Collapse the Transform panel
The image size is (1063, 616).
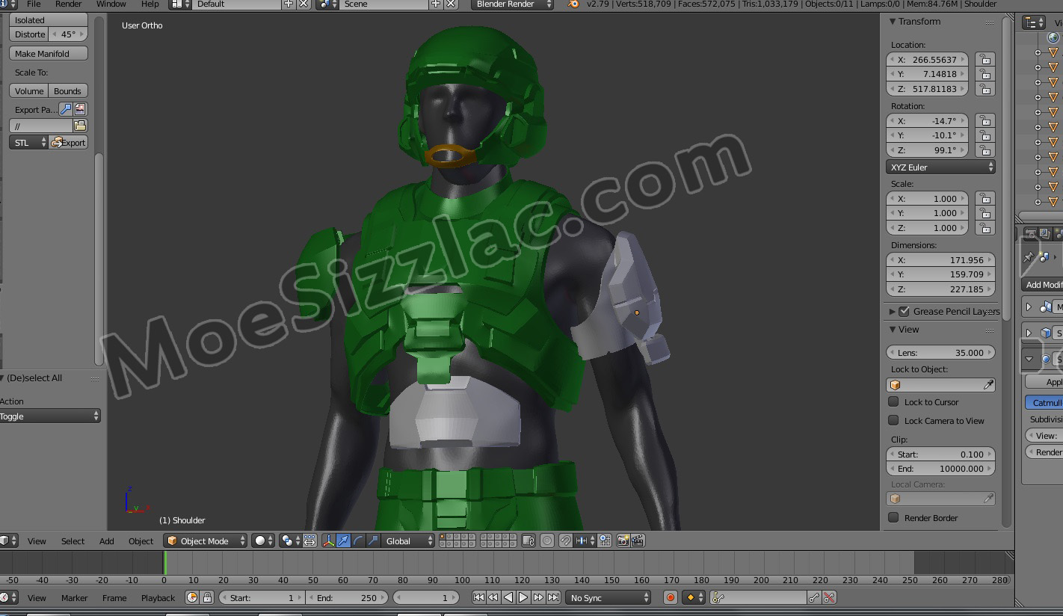click(893, 22)
